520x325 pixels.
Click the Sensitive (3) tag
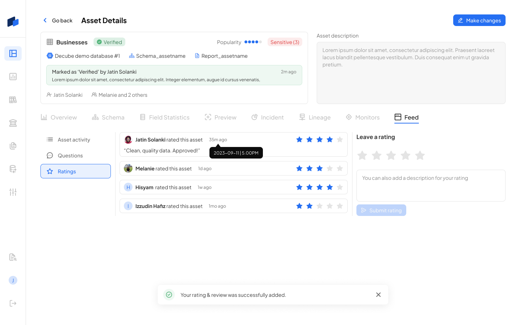[285, 42]
